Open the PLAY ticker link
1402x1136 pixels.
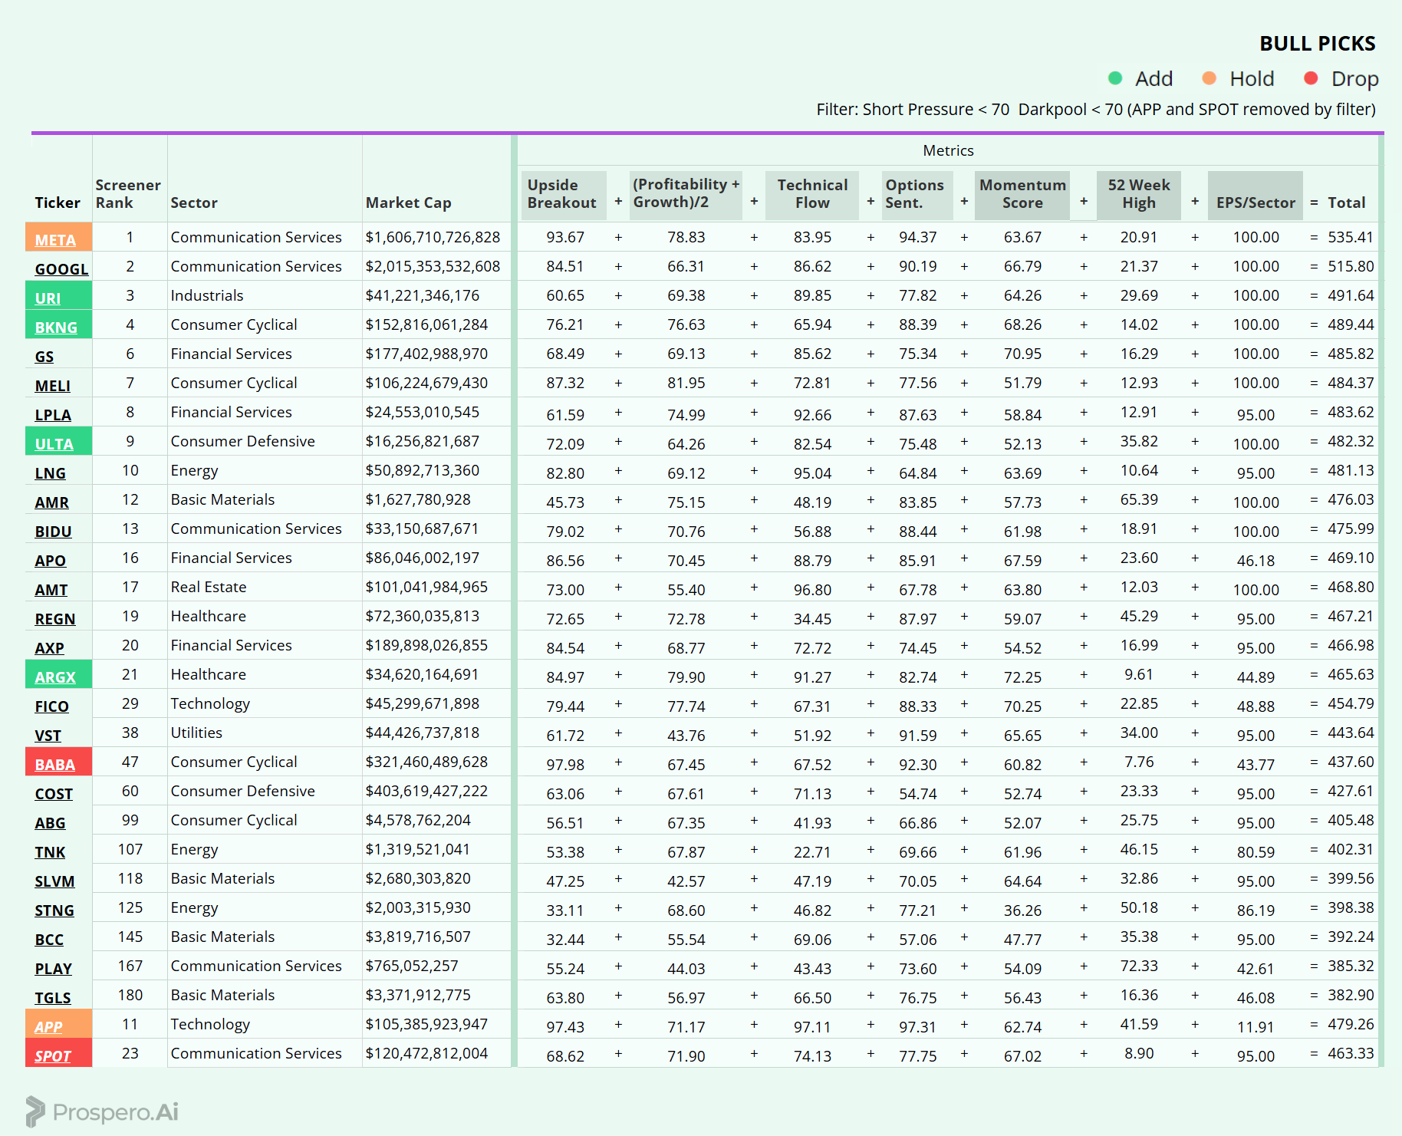point(53,969)
